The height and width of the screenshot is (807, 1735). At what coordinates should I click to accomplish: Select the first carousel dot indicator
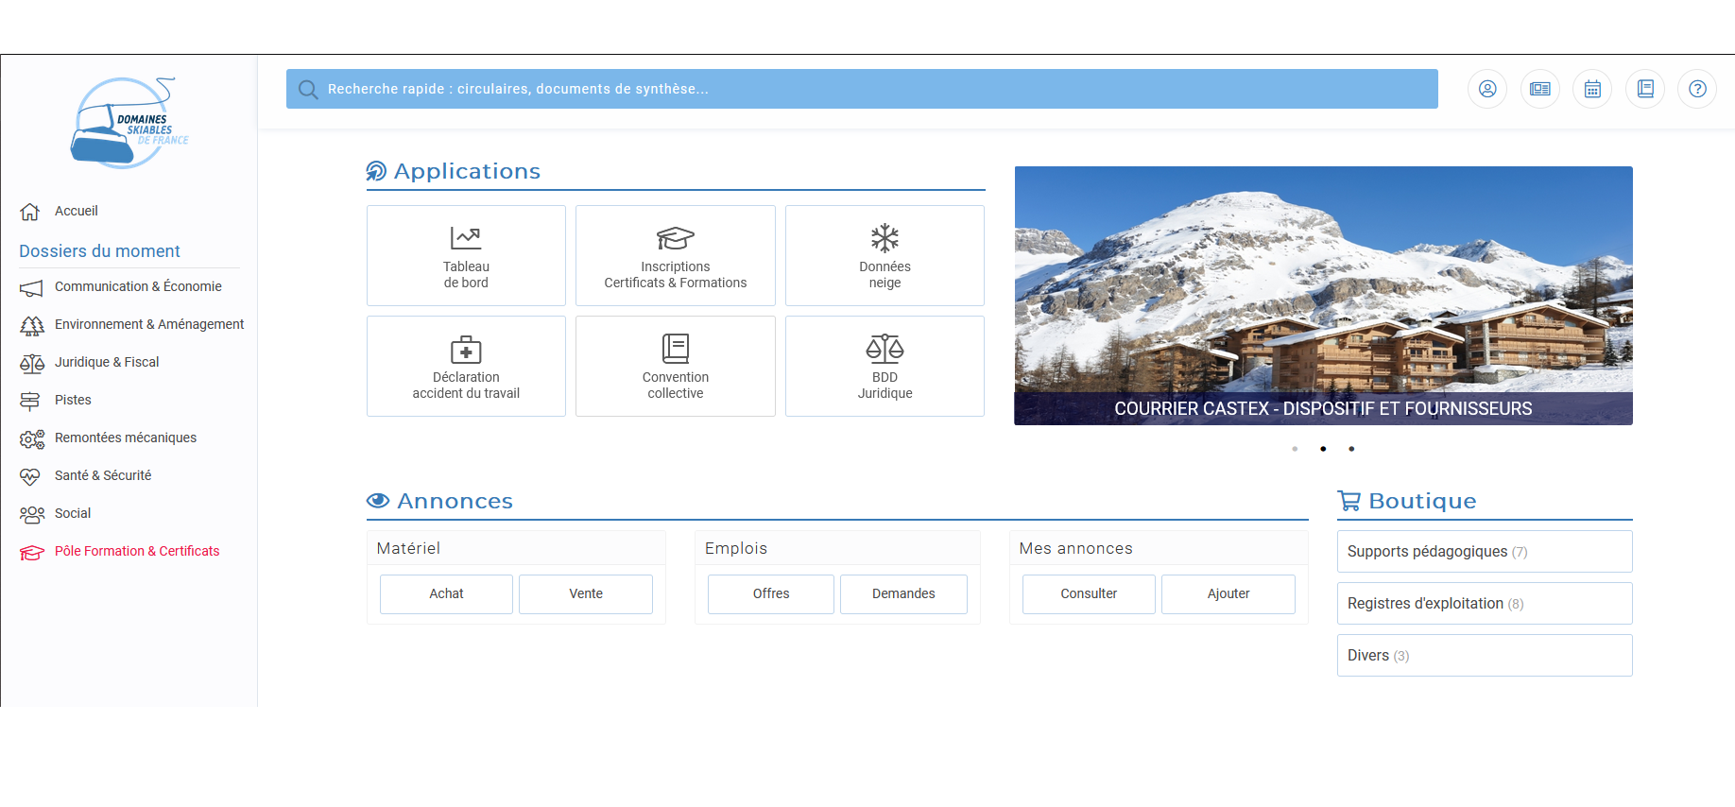point(1295,449)
